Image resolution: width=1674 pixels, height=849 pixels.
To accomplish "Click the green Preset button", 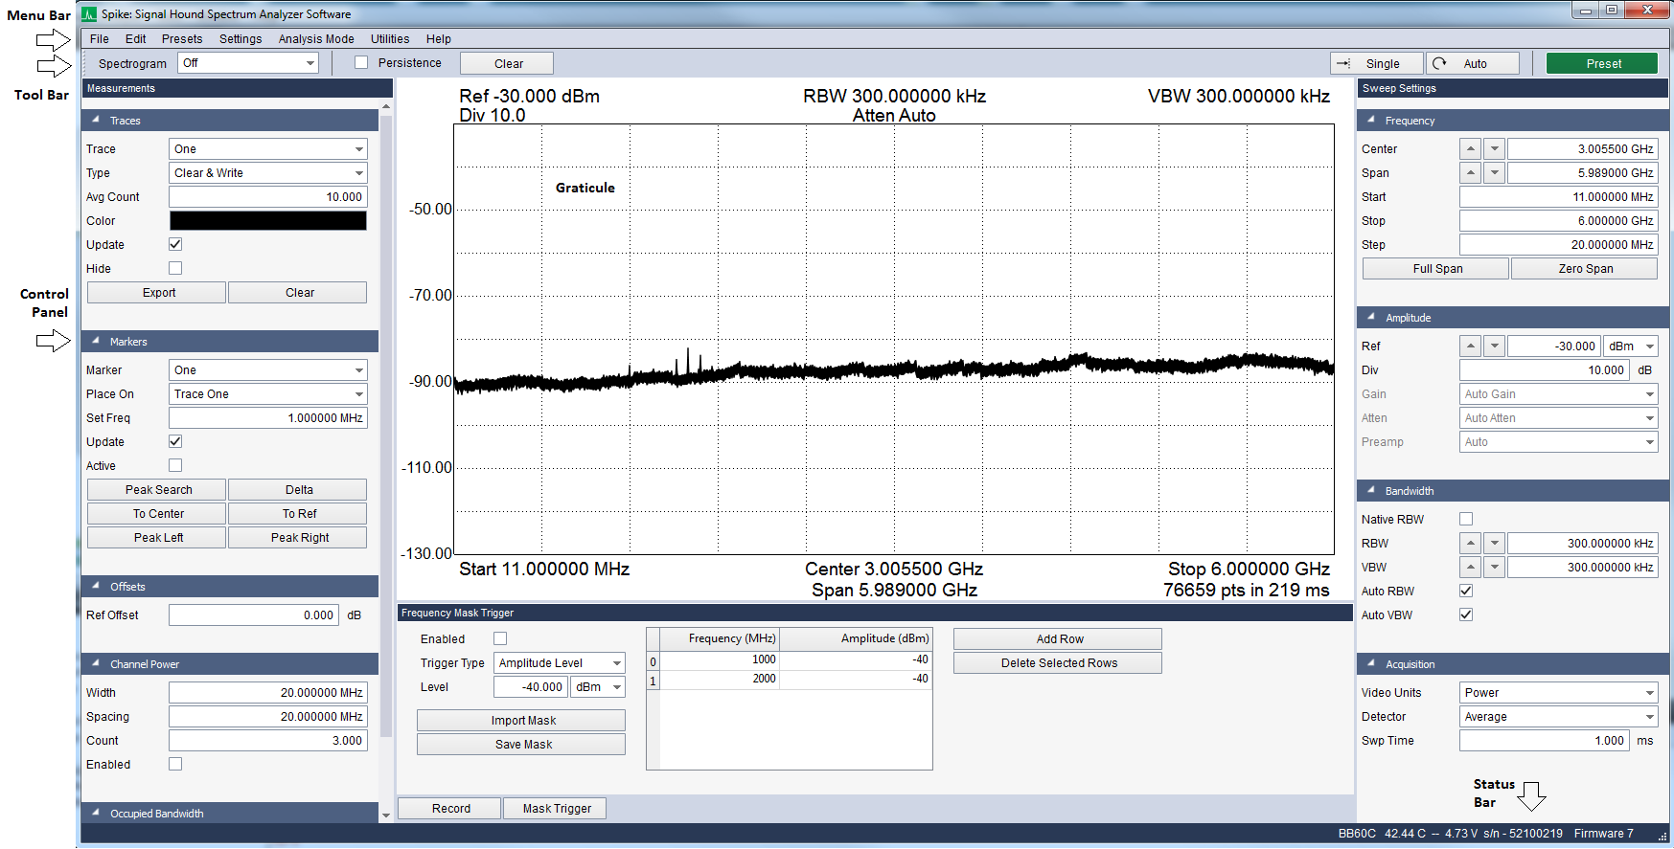I will (x=1602, y=64).
